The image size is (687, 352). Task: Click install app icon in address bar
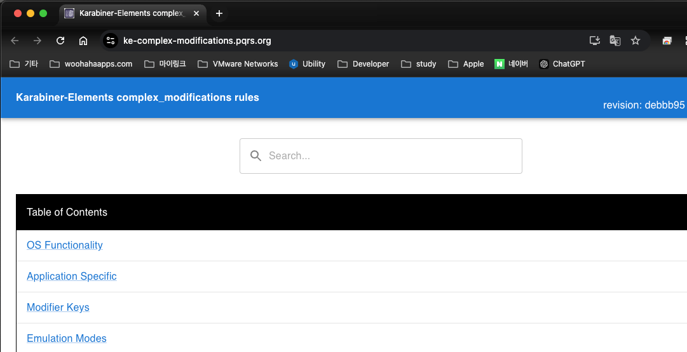click(595, 41)
